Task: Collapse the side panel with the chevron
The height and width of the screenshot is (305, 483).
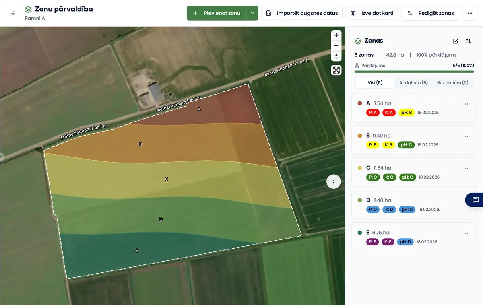Action: pos(333,181)
